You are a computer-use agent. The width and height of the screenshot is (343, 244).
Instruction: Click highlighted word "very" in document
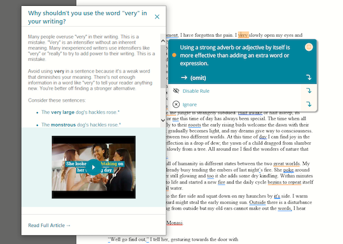243,35
